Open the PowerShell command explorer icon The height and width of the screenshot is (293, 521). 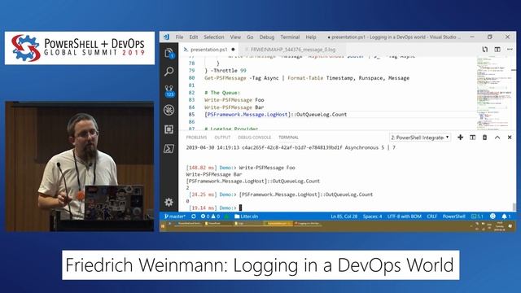pos(169,148)
